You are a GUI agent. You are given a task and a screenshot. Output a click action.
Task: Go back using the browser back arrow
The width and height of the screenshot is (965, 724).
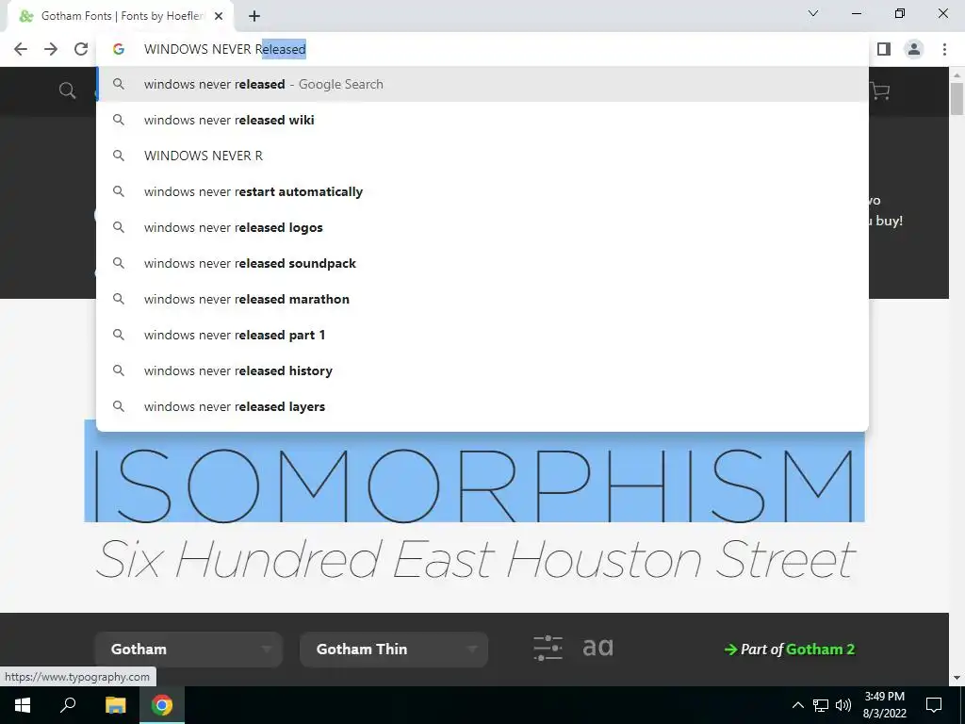click(21, 49)
